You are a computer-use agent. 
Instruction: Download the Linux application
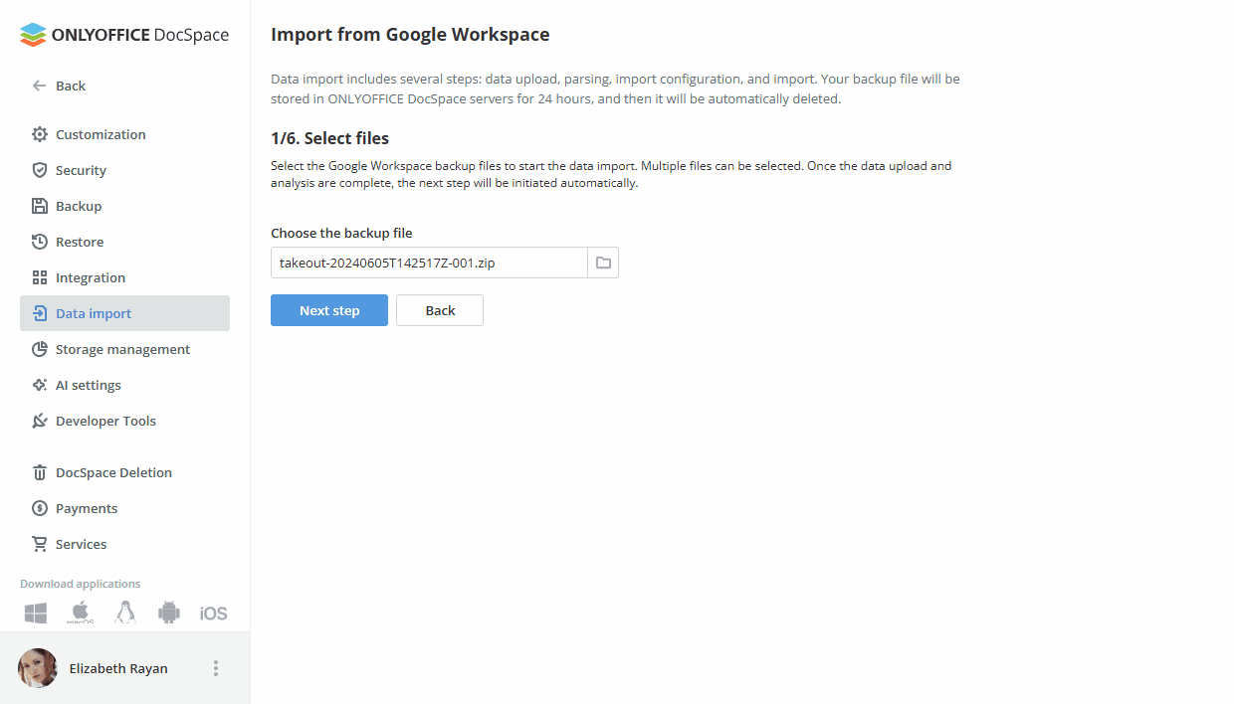click(x=124, y=613)
